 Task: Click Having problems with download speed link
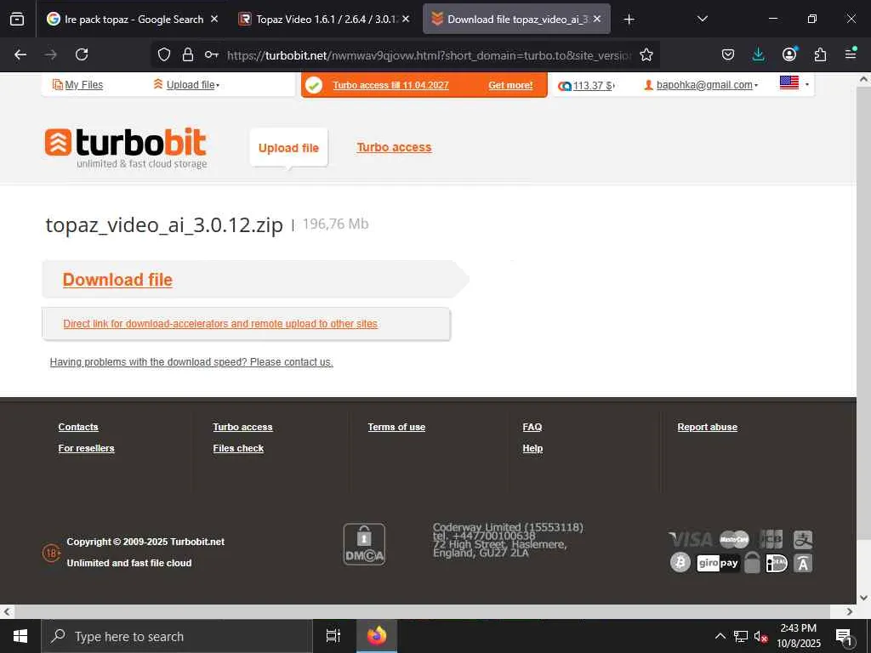(x=191, y=362)
